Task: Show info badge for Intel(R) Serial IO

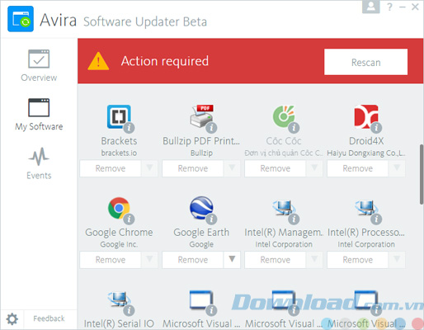Action: click(x=129, y=310)
